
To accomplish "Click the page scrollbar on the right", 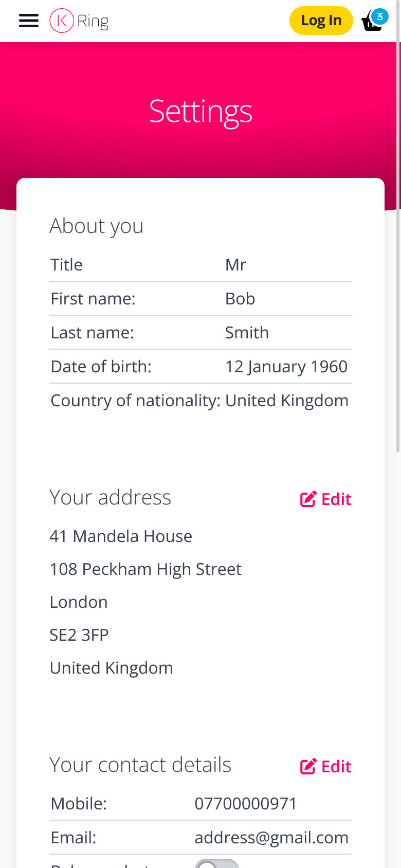I will click(x=398, y=247).
